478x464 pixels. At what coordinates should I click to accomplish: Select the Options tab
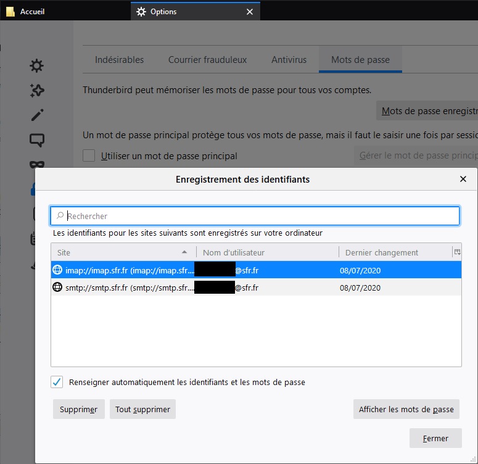pyautogui.click(x=196, y=12)
